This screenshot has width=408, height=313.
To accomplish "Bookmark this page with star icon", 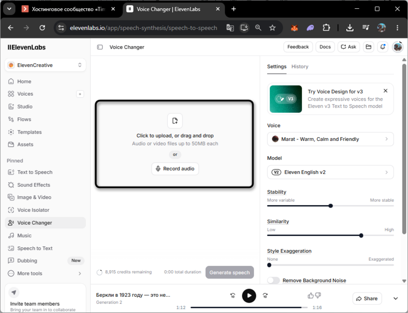I will click(272, 27).
